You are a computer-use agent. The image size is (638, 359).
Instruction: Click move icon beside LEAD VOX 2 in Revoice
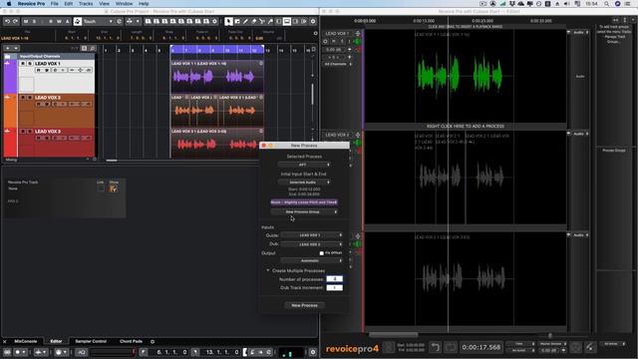(358, 135)
